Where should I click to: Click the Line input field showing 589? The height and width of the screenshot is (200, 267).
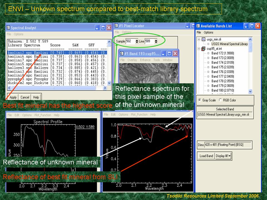(x=150, y=41)
